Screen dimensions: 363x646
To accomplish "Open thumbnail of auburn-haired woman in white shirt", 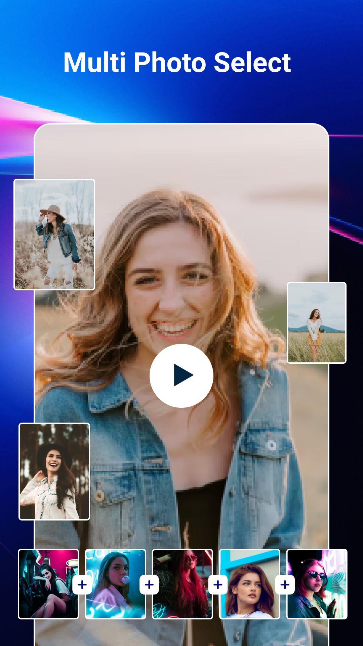I will pos(250,584).
